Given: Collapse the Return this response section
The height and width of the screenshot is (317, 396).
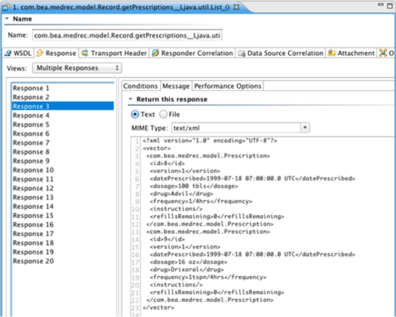Looking at the screenshot, I should [x=130, y=99].
